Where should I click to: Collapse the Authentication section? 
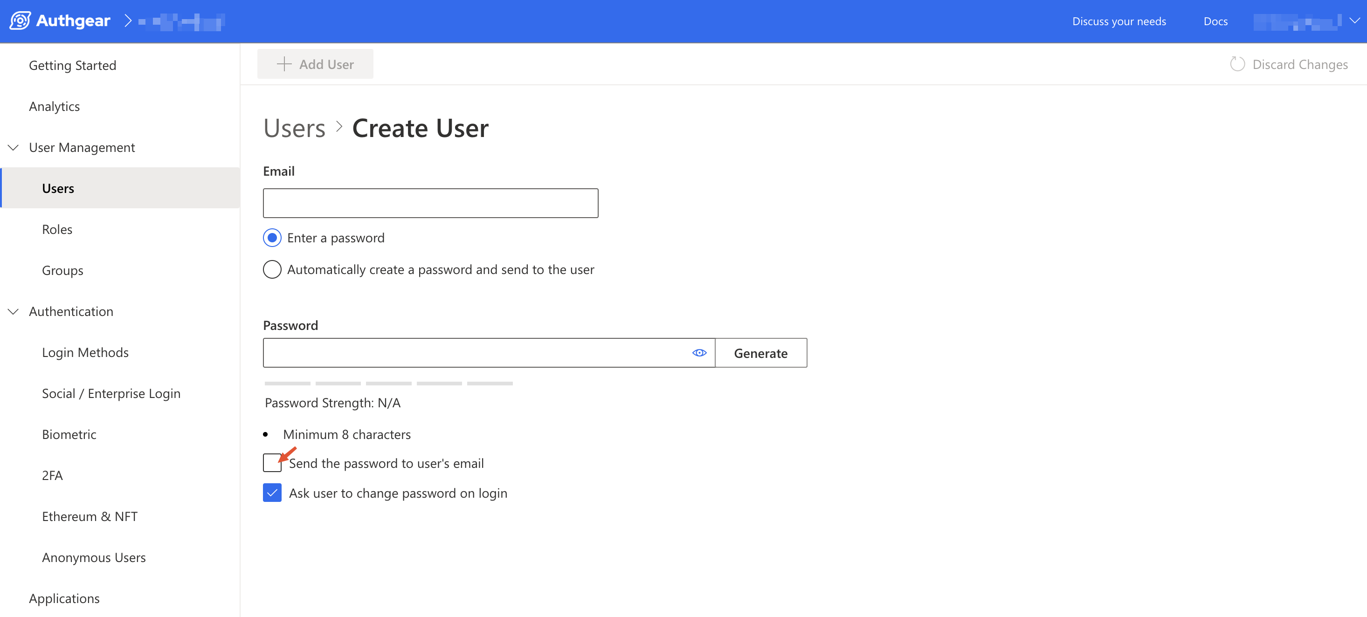[x=13, y=311]
